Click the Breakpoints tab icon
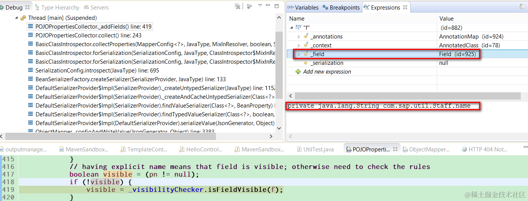Viewport: 528px width, 201px height. (x=325, y=7)
